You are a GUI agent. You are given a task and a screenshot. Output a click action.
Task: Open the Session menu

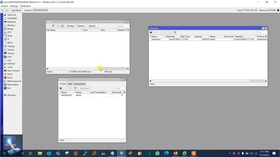[4, 6]
